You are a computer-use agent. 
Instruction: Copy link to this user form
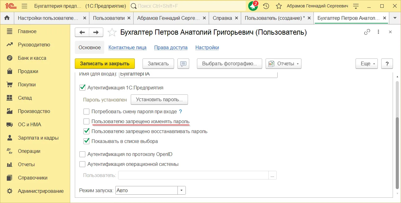point(367,32)
